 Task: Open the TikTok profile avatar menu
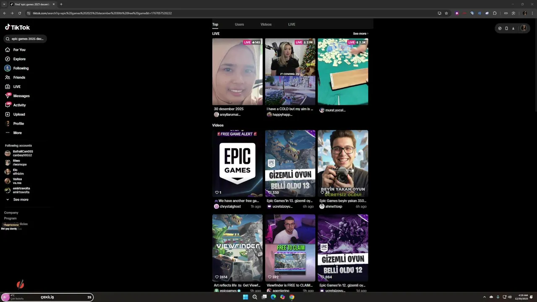point(524,28)
